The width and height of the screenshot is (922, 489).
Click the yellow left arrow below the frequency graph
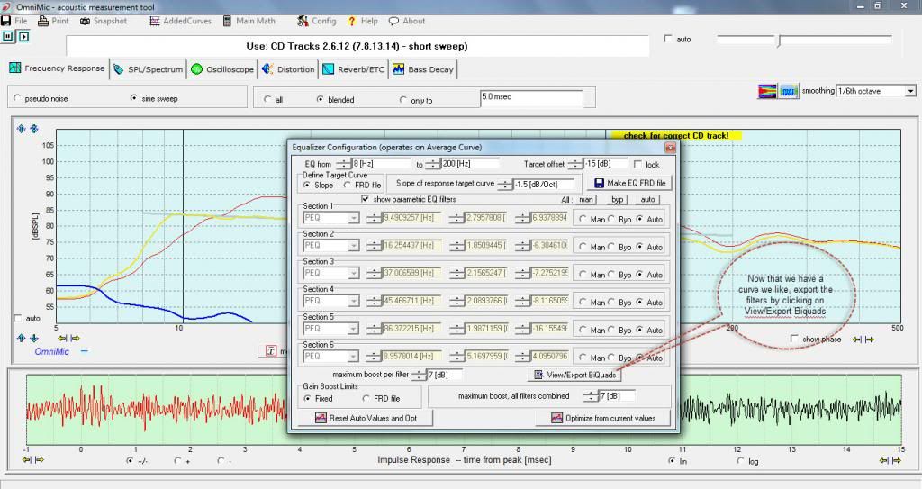(62, 339)
